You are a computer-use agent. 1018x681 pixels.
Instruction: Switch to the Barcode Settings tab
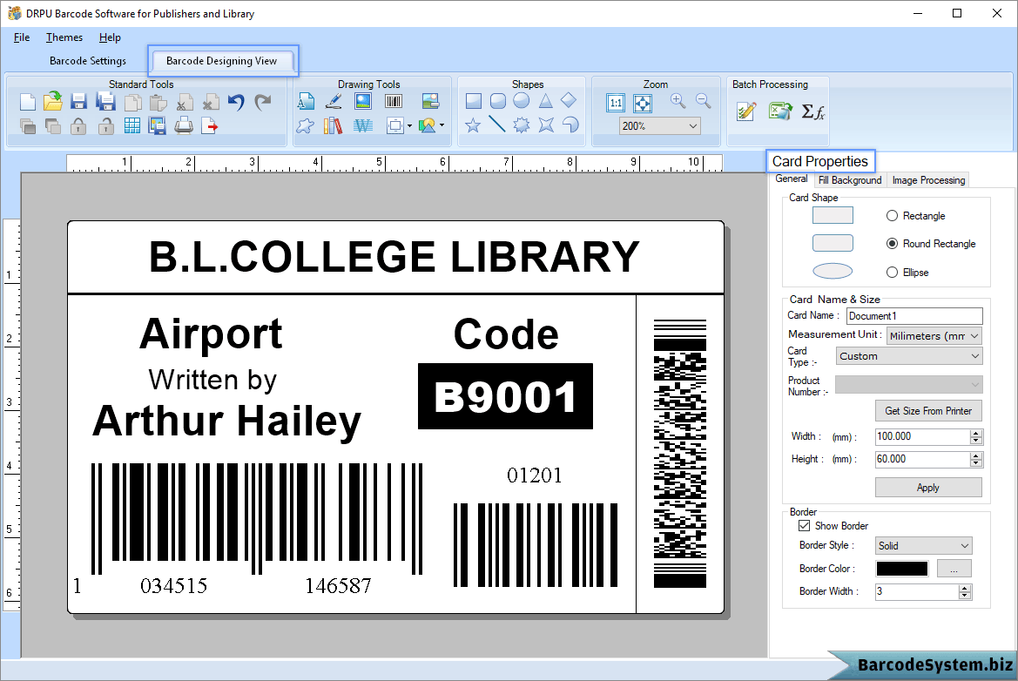click(88, 61)
